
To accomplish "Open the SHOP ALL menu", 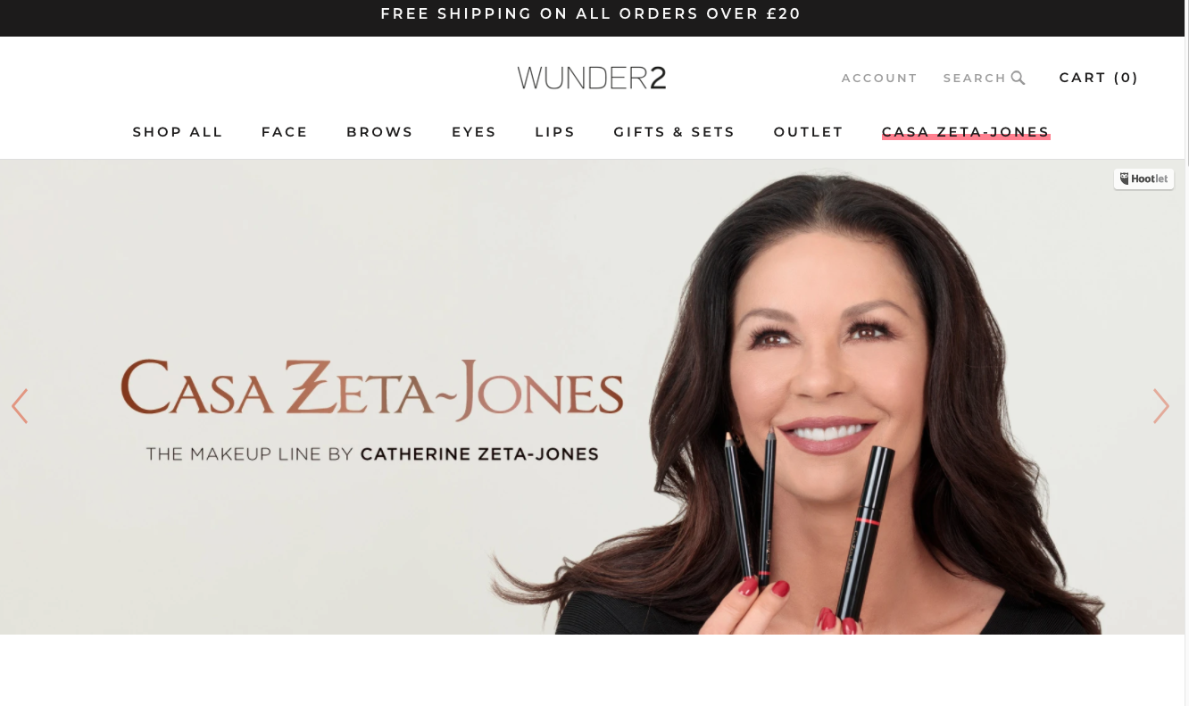I will pyautogui.click(x=178, y=132).
